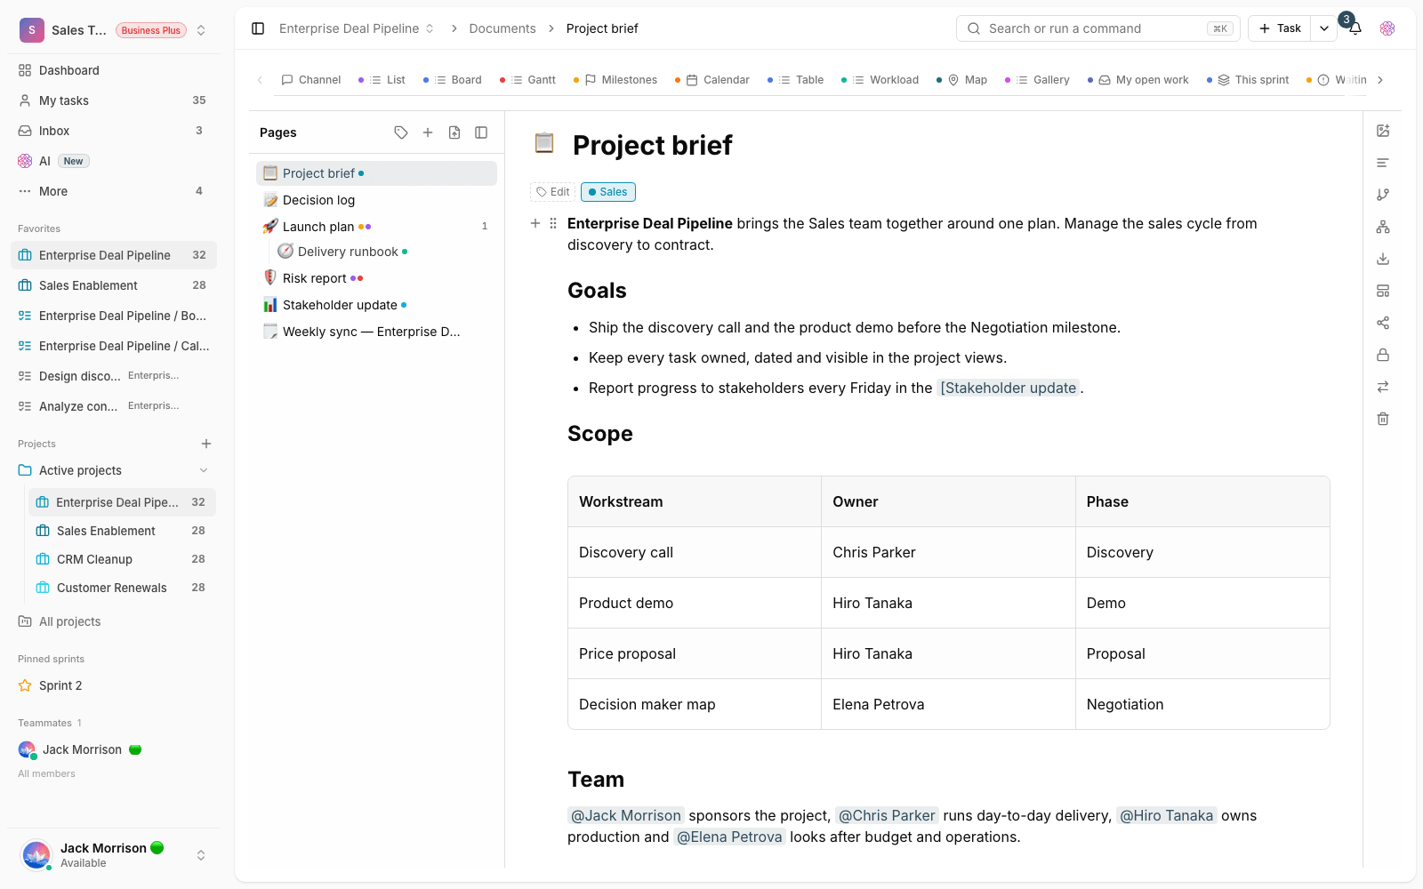This screenshot has height=889, width=1423.
Task: Add block with plus beside intro paragraph
Action: click(x=535, y=223)
